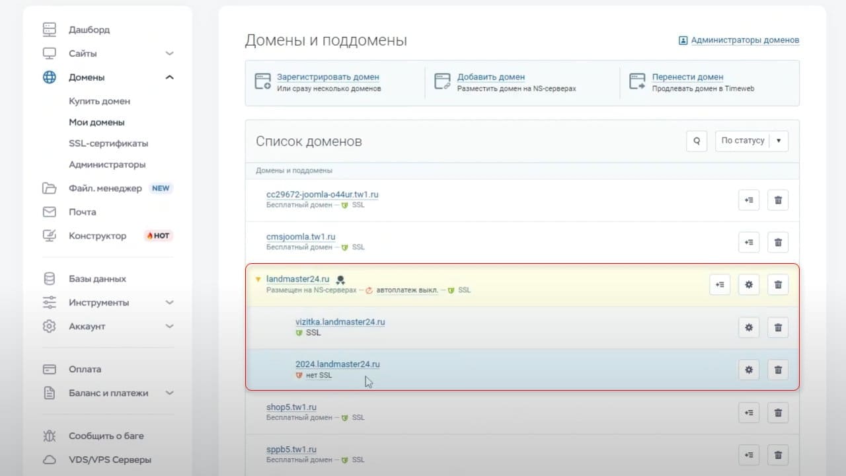Click the Конструктор icon
This screenshot has height=476, width=846.
(x=50, y=235)
